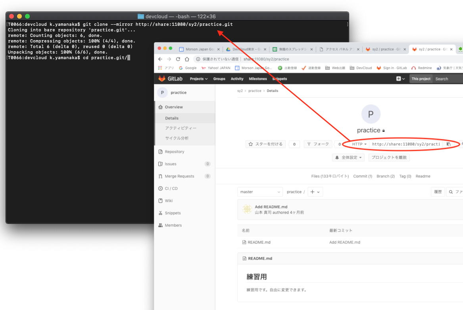Open the README.md file link
Image resolution: width=463 pixels, height=310 pixels.
259,242
